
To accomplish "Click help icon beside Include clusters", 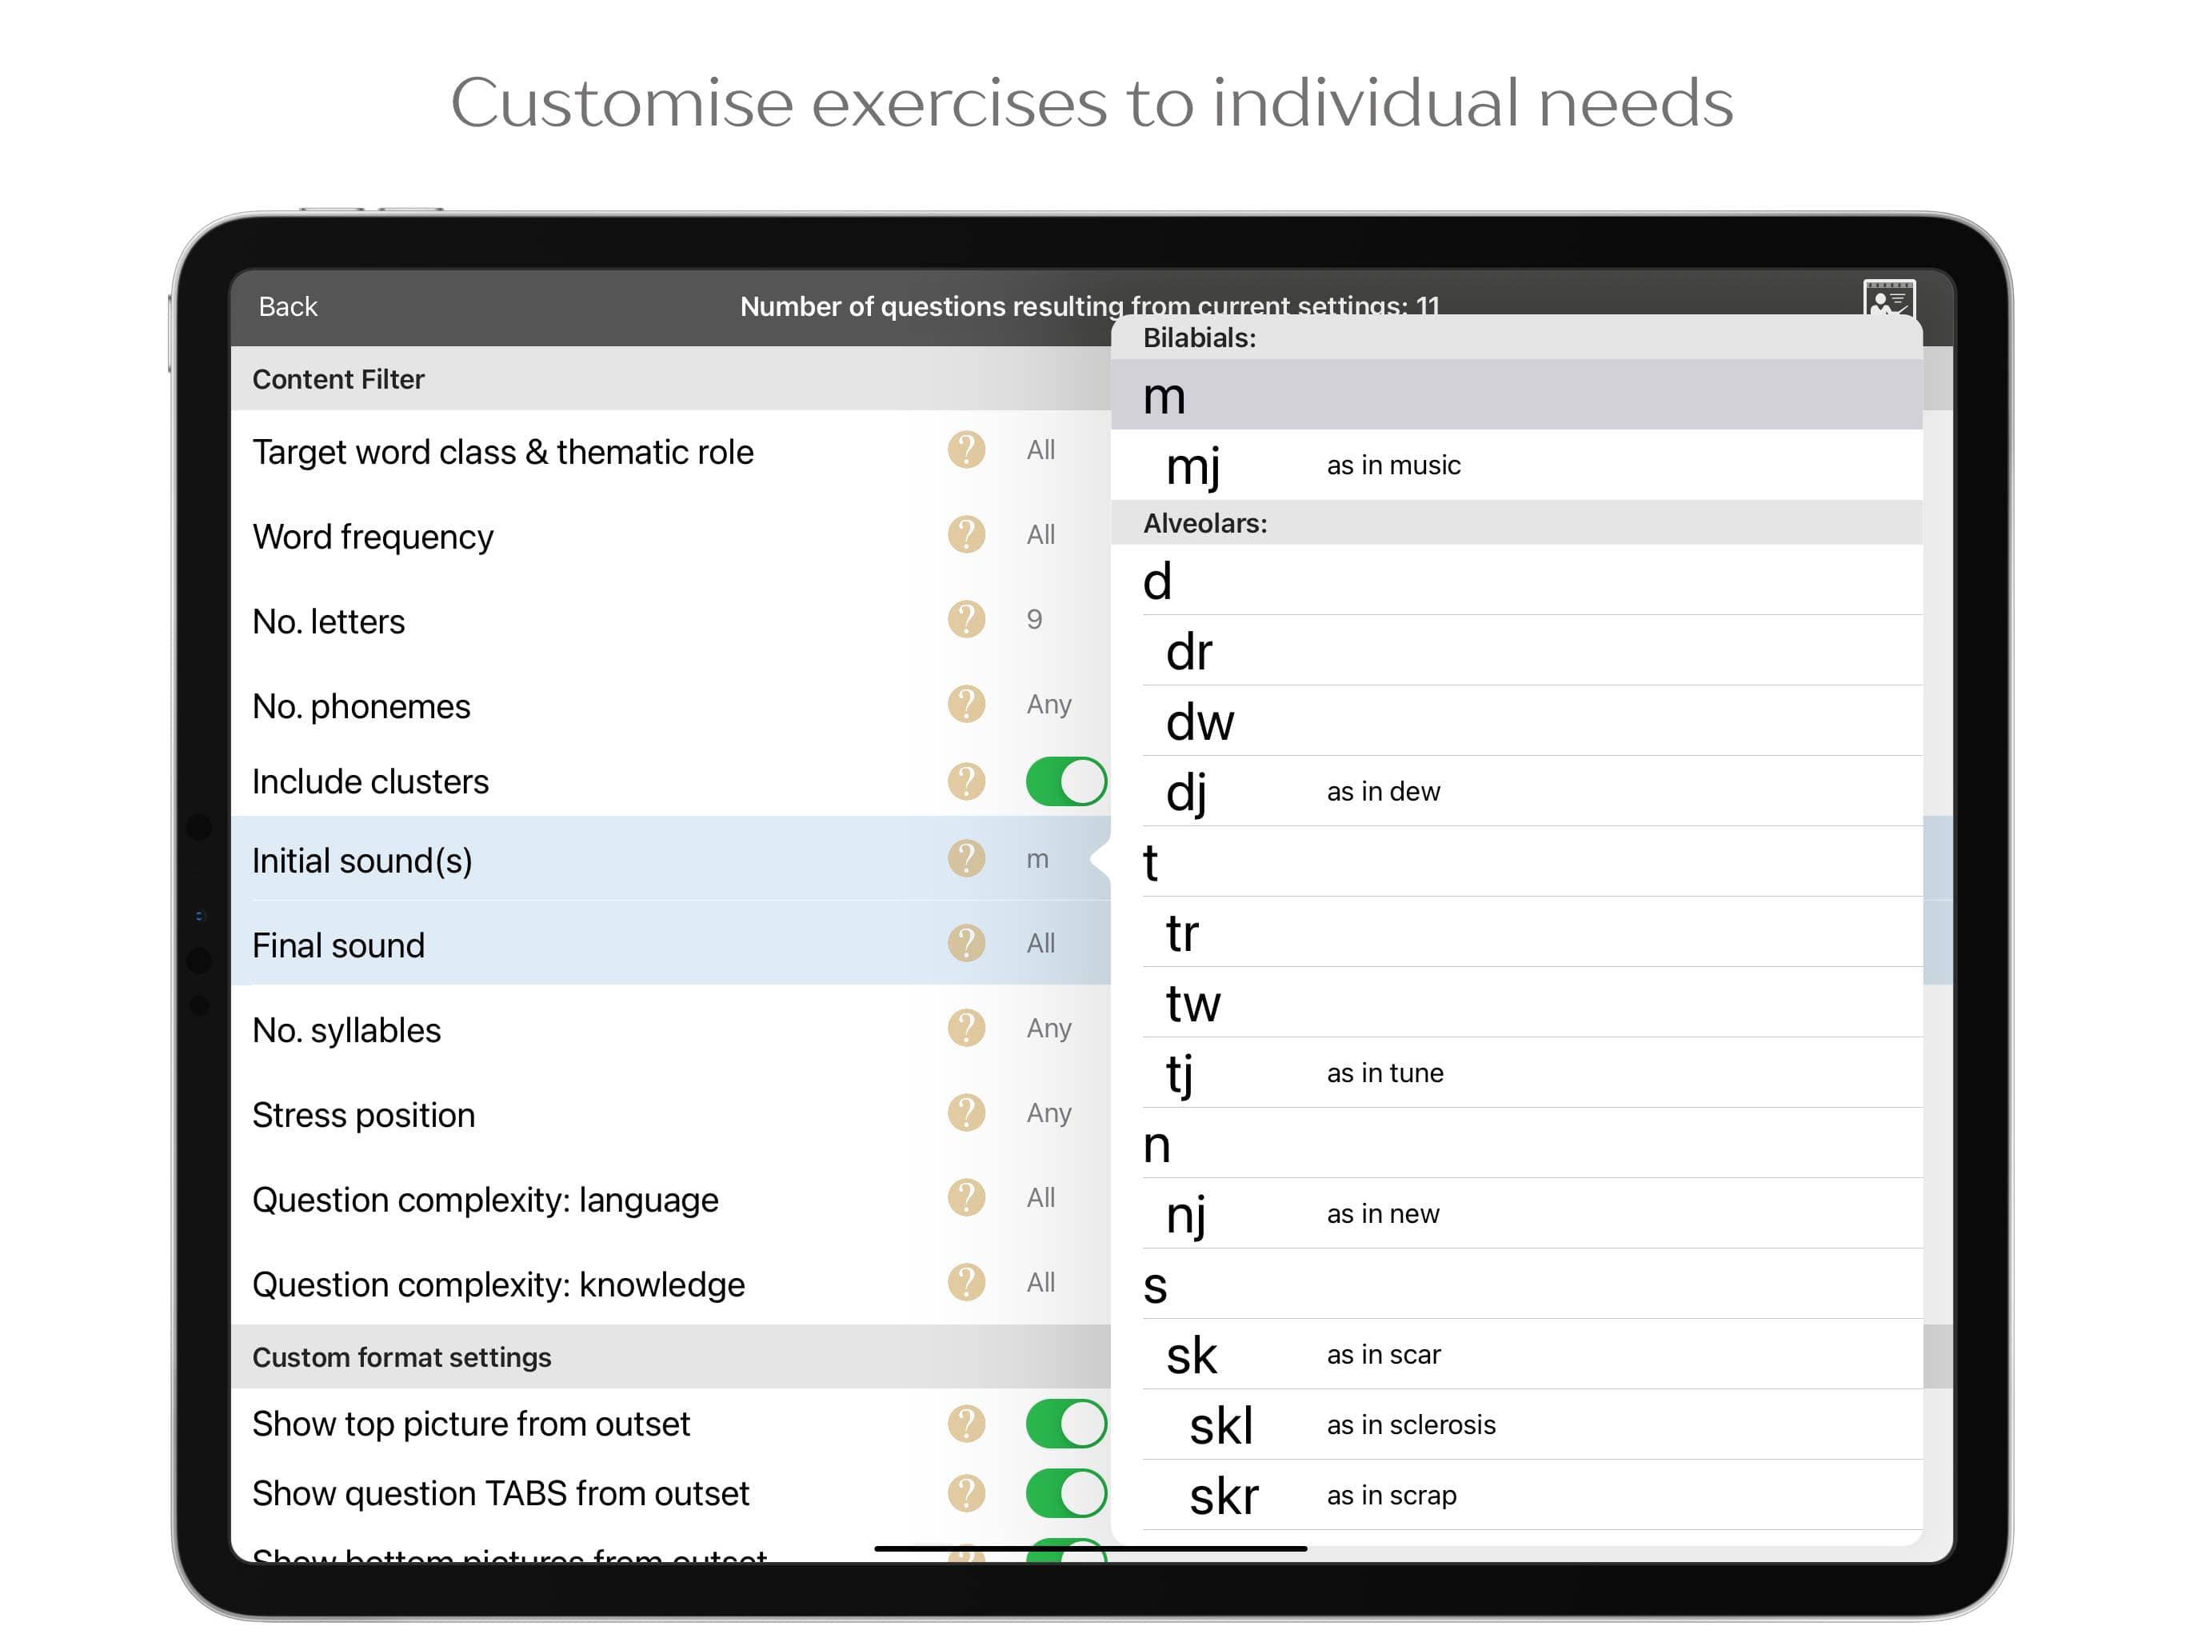I will tap(965, 781).
